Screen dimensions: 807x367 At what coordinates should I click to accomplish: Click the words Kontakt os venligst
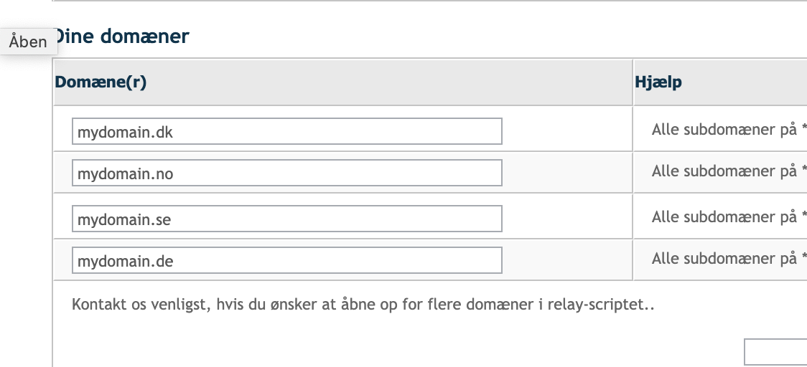coord(141,305)
